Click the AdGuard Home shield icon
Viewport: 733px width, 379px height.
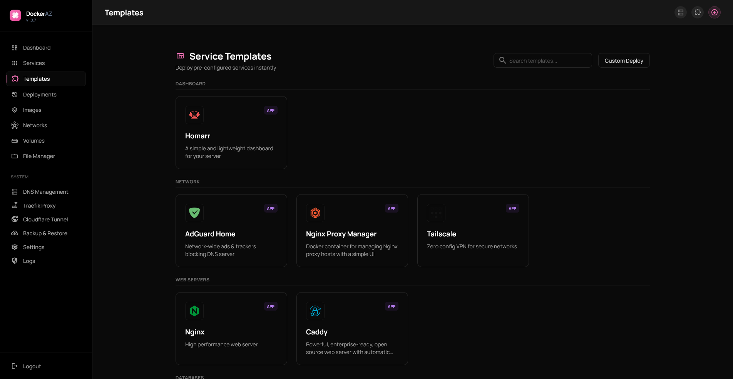click(x=194, y=213)
